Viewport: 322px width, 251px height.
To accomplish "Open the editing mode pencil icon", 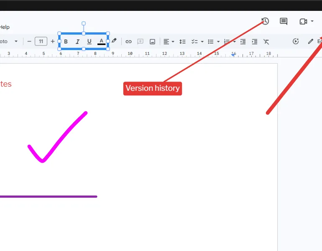I will click(310, 41).
